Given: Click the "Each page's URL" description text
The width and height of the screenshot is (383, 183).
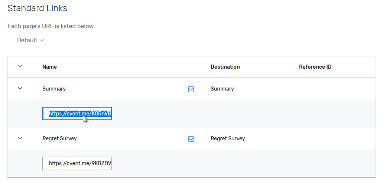Looking at the screenshot, I should (51, 26).
